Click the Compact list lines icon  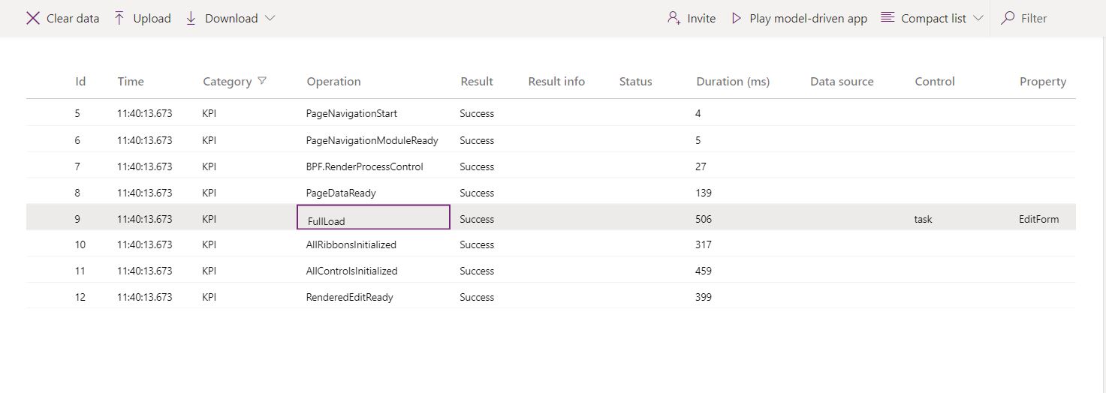(888, 18)
